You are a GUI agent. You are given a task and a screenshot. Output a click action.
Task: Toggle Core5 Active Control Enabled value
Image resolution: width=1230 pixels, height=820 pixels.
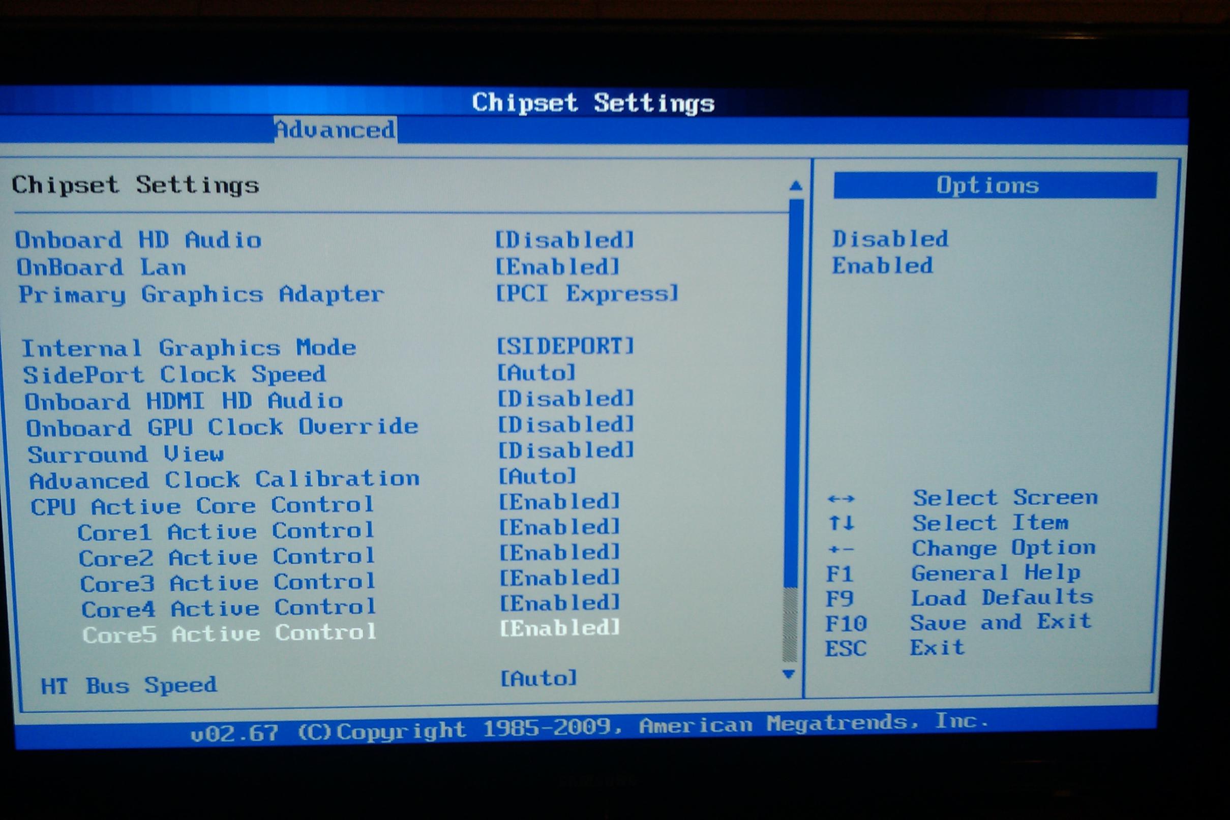559,628
